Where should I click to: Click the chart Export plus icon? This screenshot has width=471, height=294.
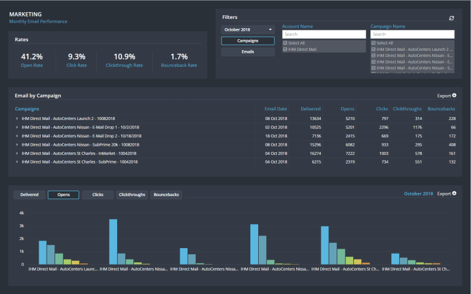pyautogui.click(x=454, y=194)
